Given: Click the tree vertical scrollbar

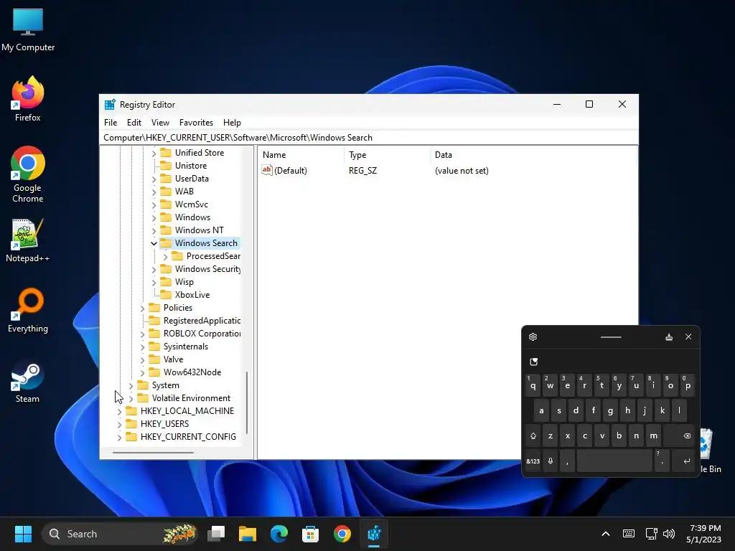Looking at the screenshot, I should pyautogui.click(x=247, y=403).
